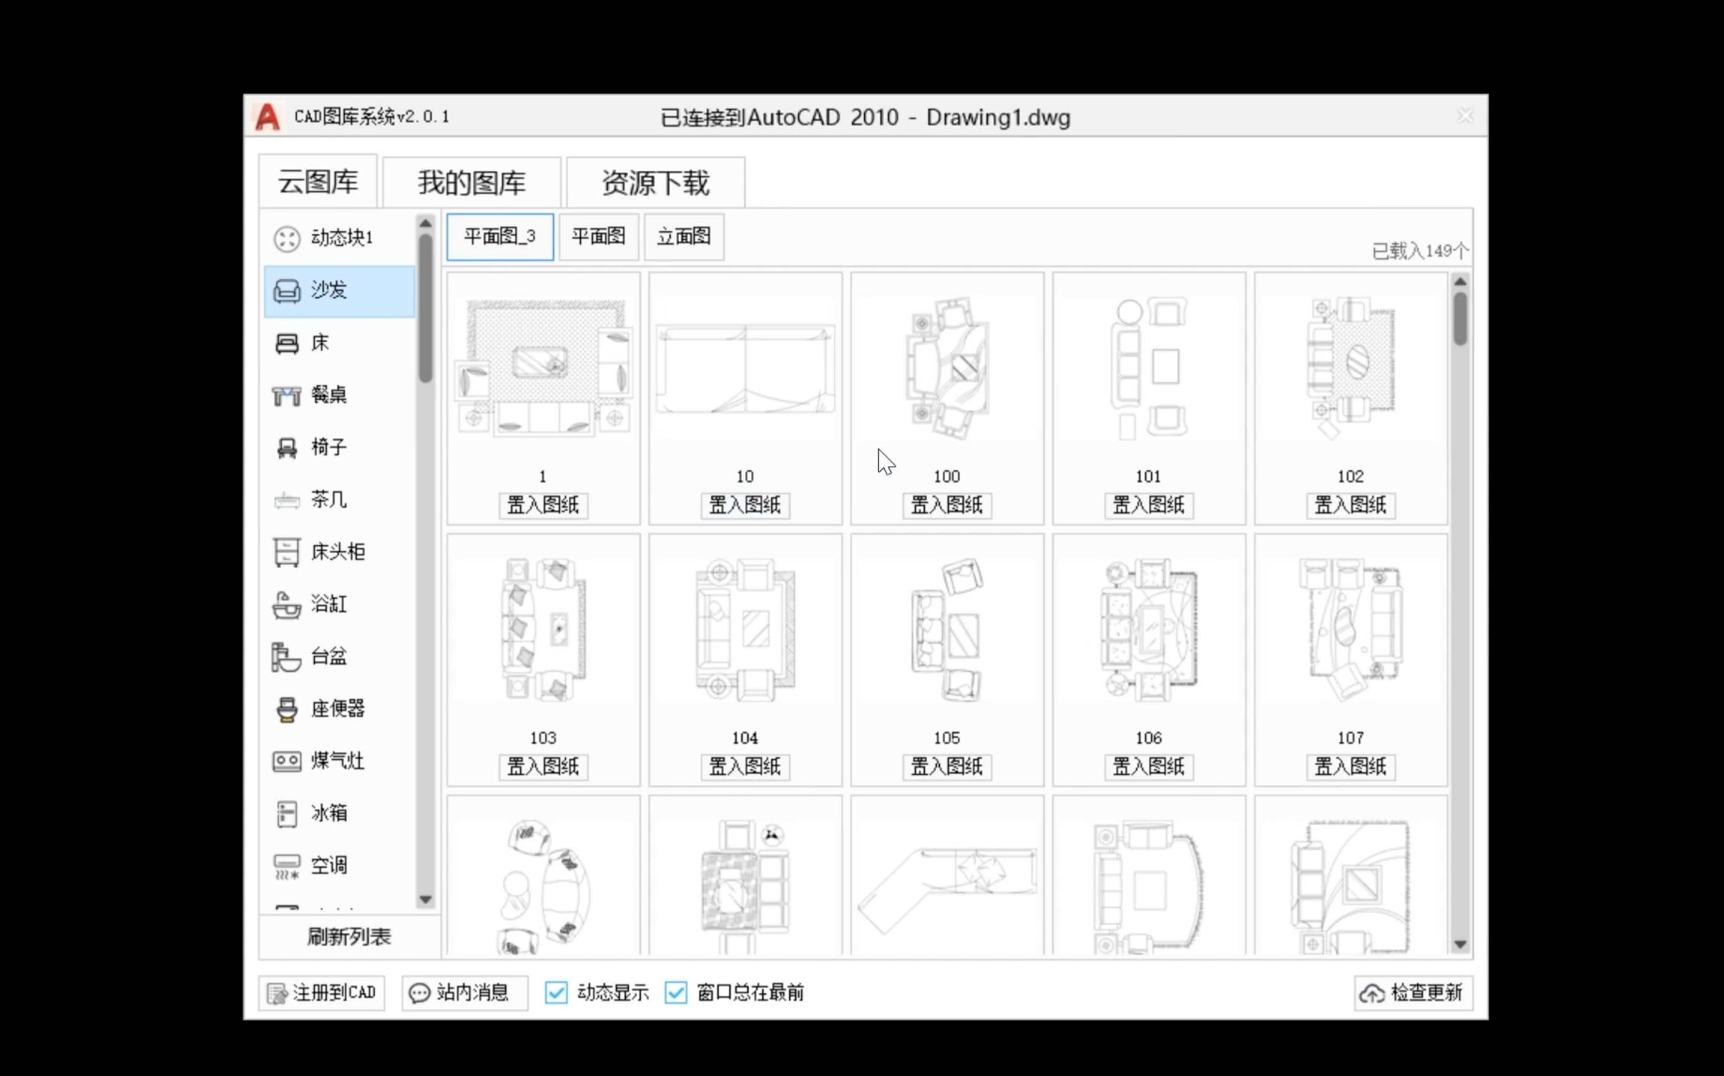1724x1076 pixels.
Task: Click 置入图纸 for block 105
Action: click(x=947, y=767)
